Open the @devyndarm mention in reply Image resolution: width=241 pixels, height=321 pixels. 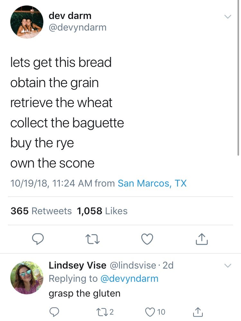coord(129,279)
